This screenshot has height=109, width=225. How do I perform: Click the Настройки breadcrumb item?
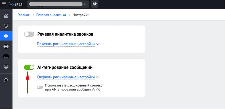click(81, 15)
